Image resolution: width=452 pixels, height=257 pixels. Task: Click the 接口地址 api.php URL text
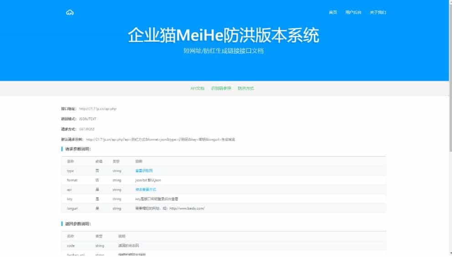pos(98,109)
